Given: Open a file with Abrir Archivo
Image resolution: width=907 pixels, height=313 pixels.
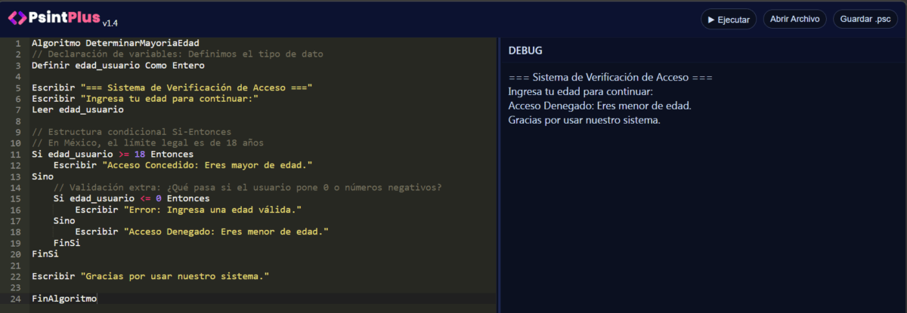Looking at the screenshot, I should (794, 19).
